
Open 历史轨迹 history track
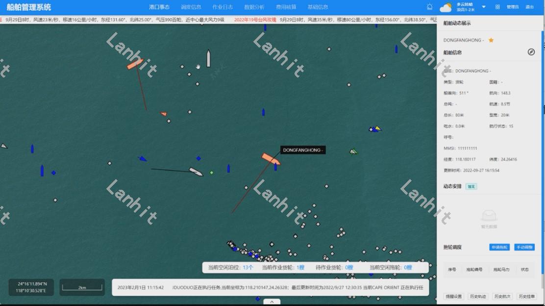click(478, 296)
